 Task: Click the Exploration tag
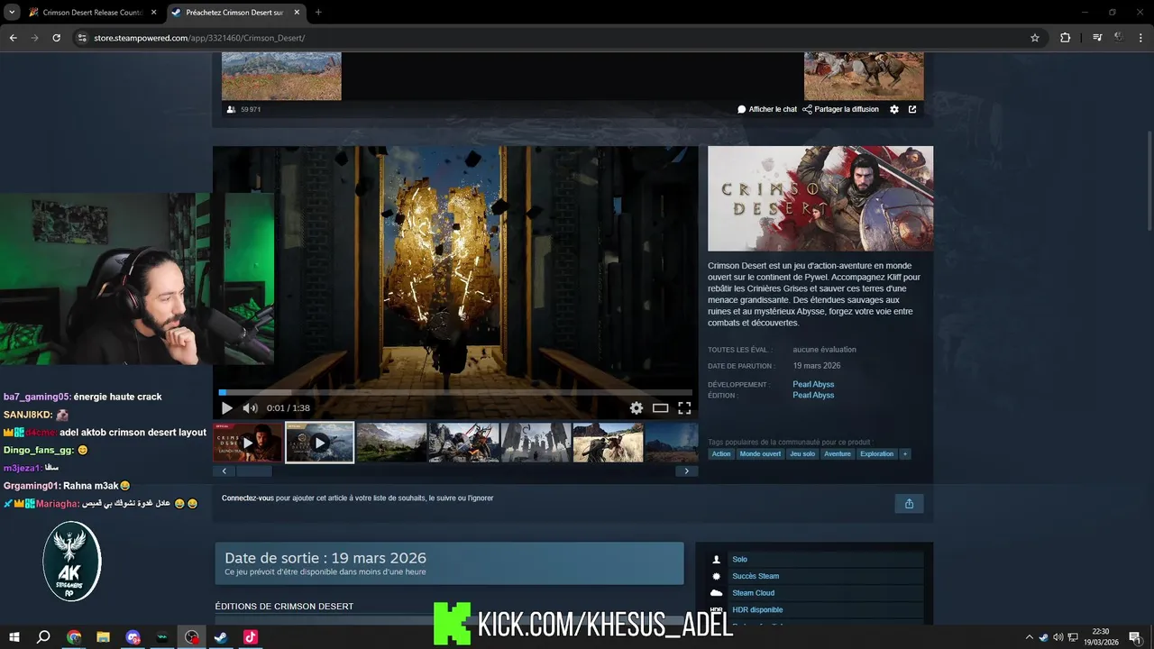[x=877, y=454]
